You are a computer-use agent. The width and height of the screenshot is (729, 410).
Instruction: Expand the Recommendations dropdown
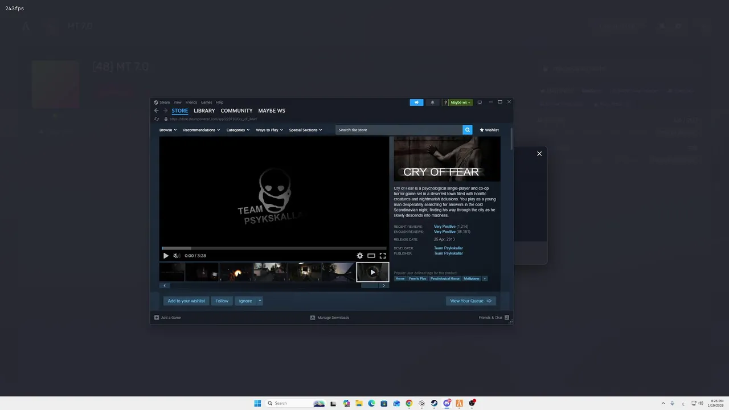click(202, 130)
